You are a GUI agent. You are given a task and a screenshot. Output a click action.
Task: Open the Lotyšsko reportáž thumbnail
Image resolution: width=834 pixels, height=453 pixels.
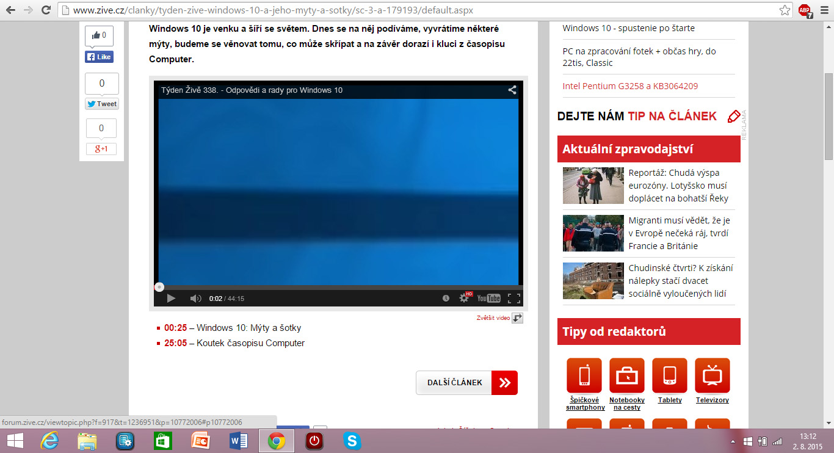click(593, 186)
